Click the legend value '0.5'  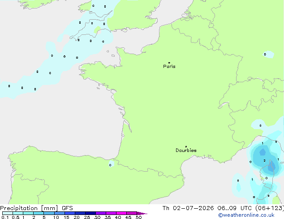point(16,217)
